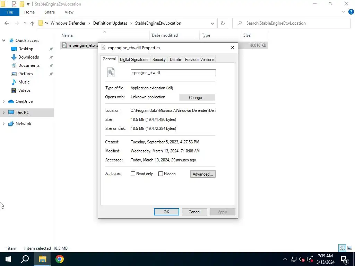Click the Music note icon in sidebar

click(x=14, y=82)
